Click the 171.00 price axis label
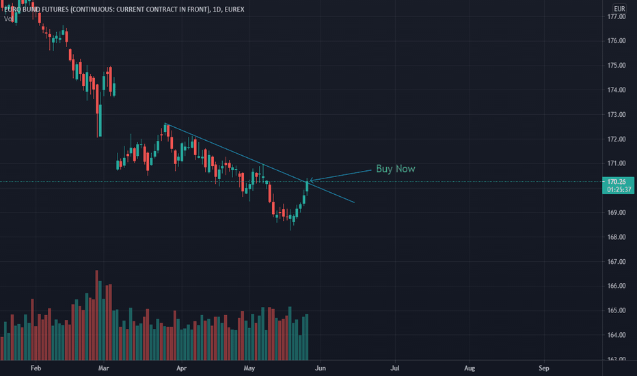 click(616, 163)
